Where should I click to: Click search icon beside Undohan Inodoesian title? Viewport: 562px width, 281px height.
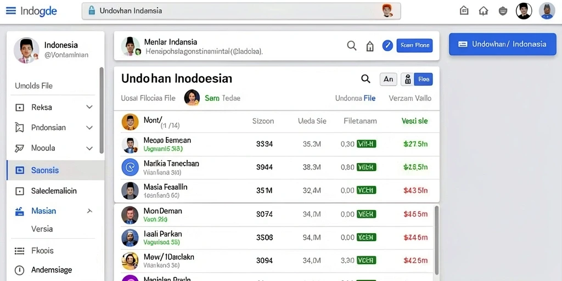click(366, 79)
